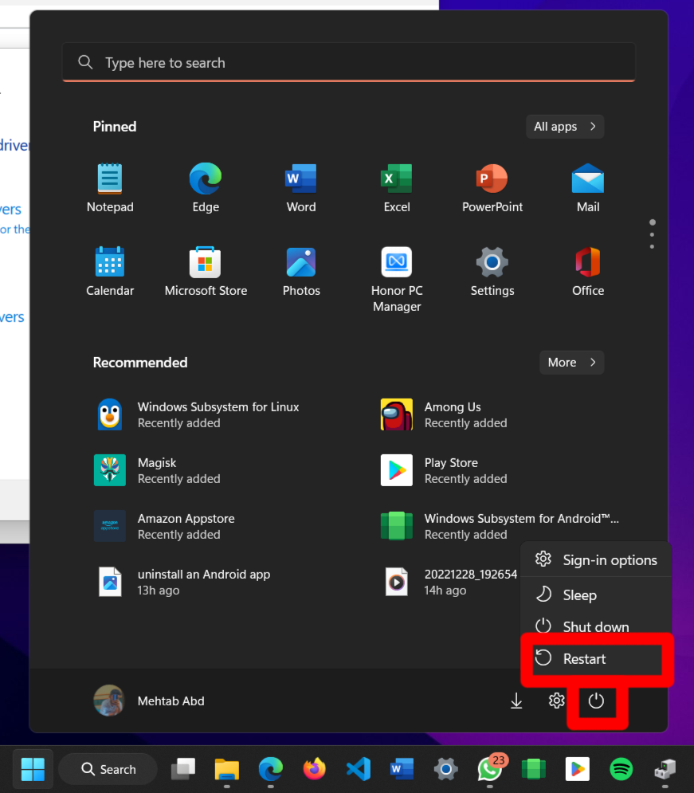Open Windows Subsystem for Android on taskbar
This screenshot has height=793, width=694.
point(533,769)
